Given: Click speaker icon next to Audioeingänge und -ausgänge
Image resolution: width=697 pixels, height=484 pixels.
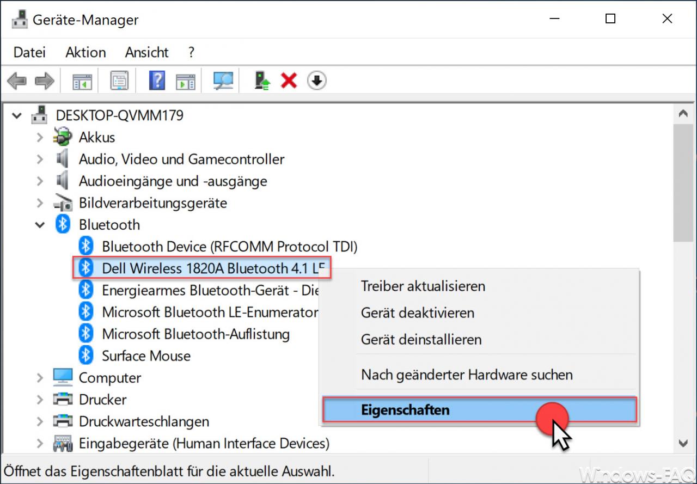Looking at the screenshot, I should pyautogui.click(x=63, y=181).
